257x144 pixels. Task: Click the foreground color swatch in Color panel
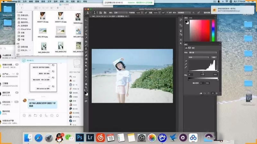186,21
